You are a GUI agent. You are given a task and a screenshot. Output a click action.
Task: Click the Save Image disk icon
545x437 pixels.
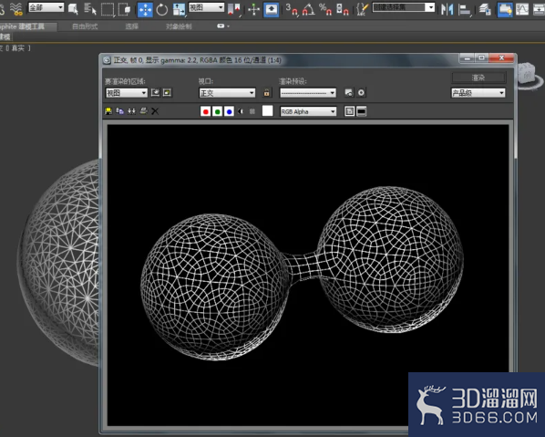pyautogui.click(x=108, y=111)
